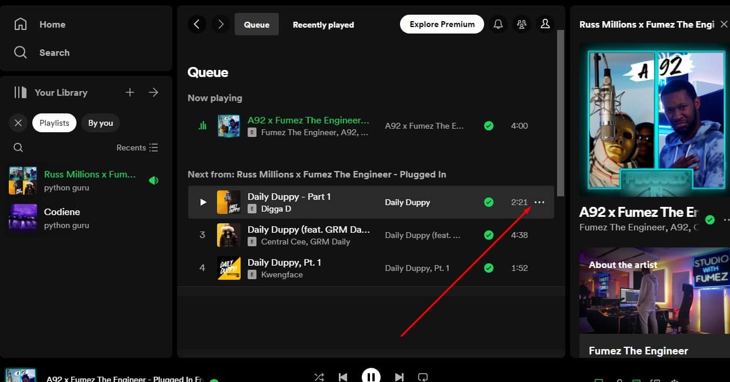Image resolution: width=730 pixels, height=382 pixels.
Task: Change the Recents sorting view
Action: click(137, 148)
